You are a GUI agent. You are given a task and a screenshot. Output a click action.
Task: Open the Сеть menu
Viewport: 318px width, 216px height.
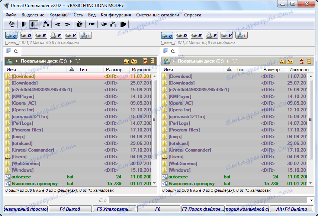pos(78,15)
